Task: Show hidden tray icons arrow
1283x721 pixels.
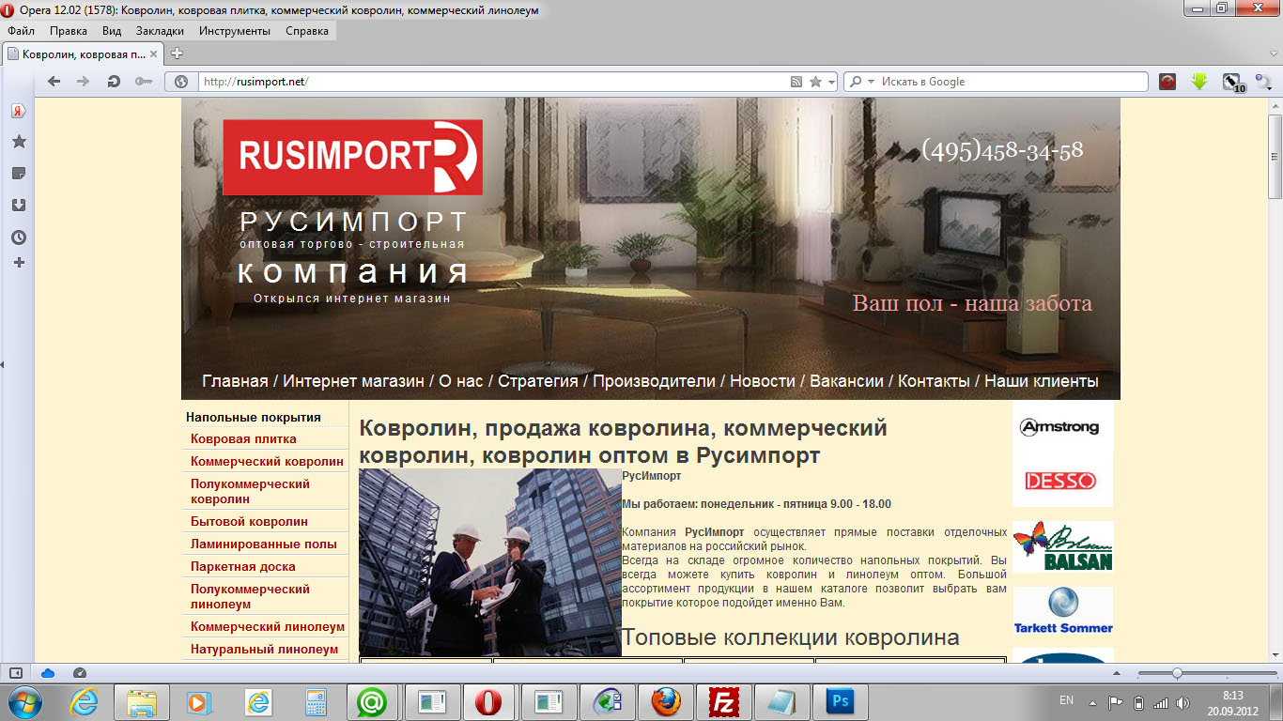Action: coord(1092,702)
